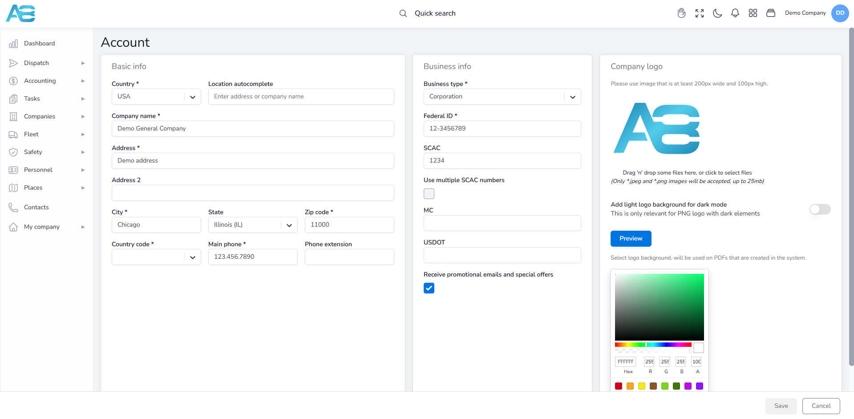Expand the Accounting submenu arrow
854x419 pixels.
pos(83,81)
